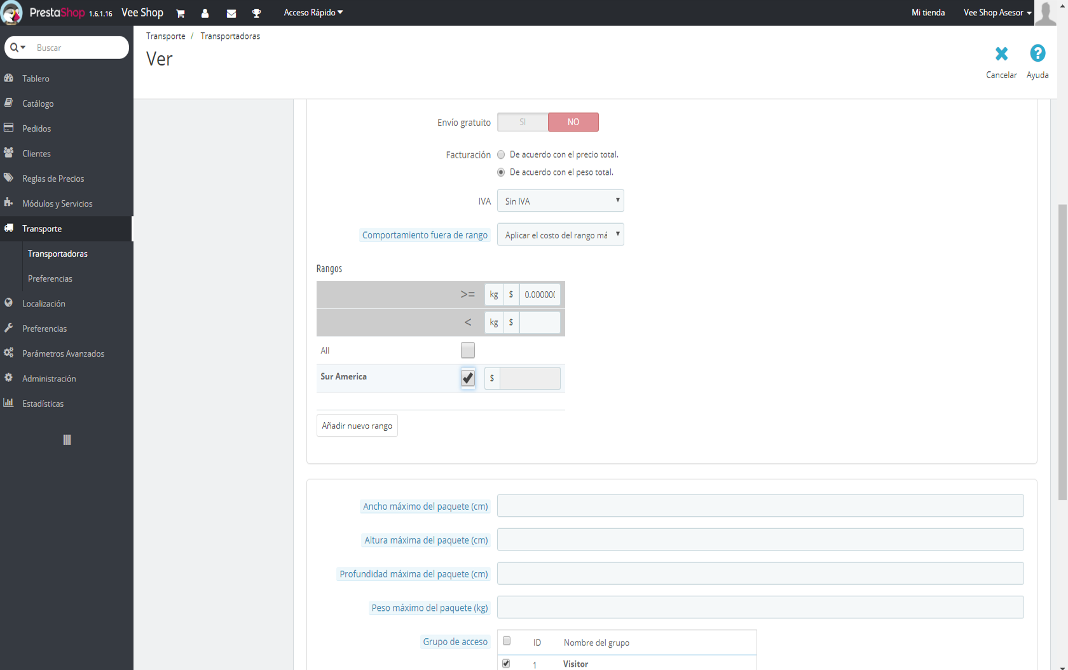Click the search magnifier icon
Screen dimensions: 1068x670
click(14, 48)
